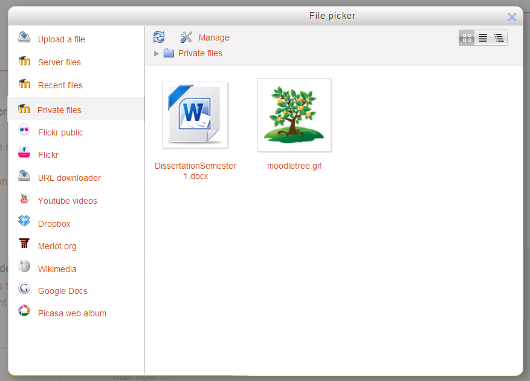Click the Dropbox box icon
530x381 pixels.
point(24,223)
